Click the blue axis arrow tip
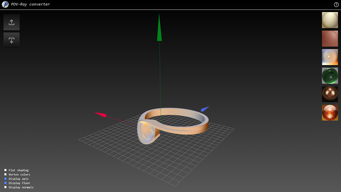 [205, 109]
